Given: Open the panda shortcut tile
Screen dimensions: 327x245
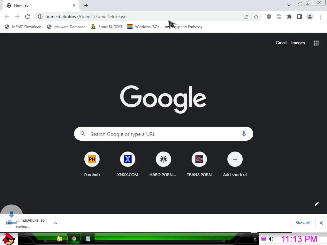Looking at the screenshot, I should click(163, 160).
